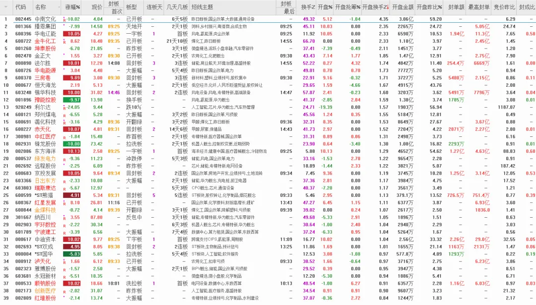The width and height of the screenshot is (536, 305).
Task: Select stock *ST熊猫
Action: pyautogui.click(x=44, y=195)
